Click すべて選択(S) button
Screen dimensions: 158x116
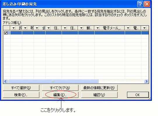pyautogui.click(x=21, y=88)
